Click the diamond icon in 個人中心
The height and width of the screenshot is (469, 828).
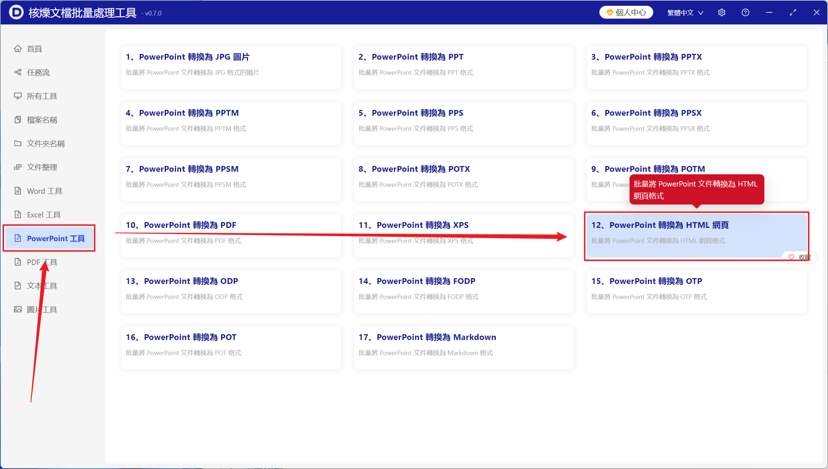[609, 13]
